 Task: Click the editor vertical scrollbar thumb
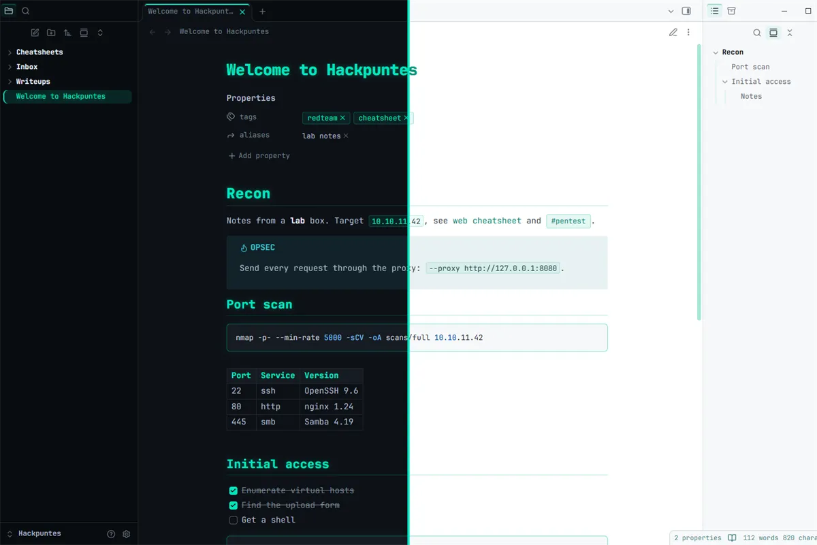coord(699,183)
